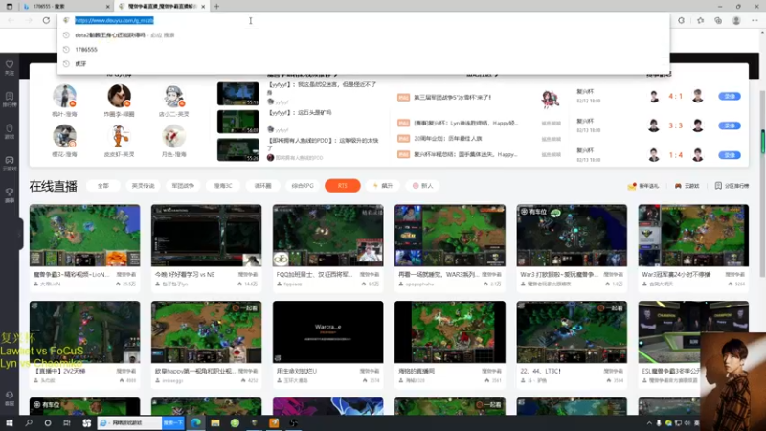Select the 综合RPG category filter

(x=303, y=186)
